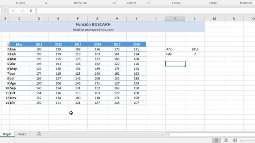Select column M header
The image size is (255, 143).
(214, 19)
